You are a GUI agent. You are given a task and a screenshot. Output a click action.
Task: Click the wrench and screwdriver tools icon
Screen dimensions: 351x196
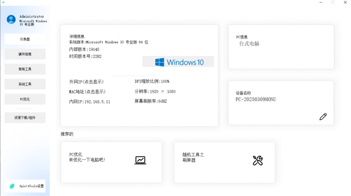(x=258, y=160)
